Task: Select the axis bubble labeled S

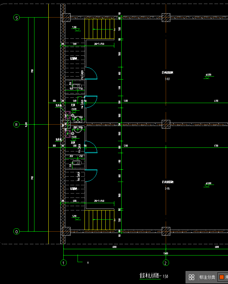Action: pos(17,18)
